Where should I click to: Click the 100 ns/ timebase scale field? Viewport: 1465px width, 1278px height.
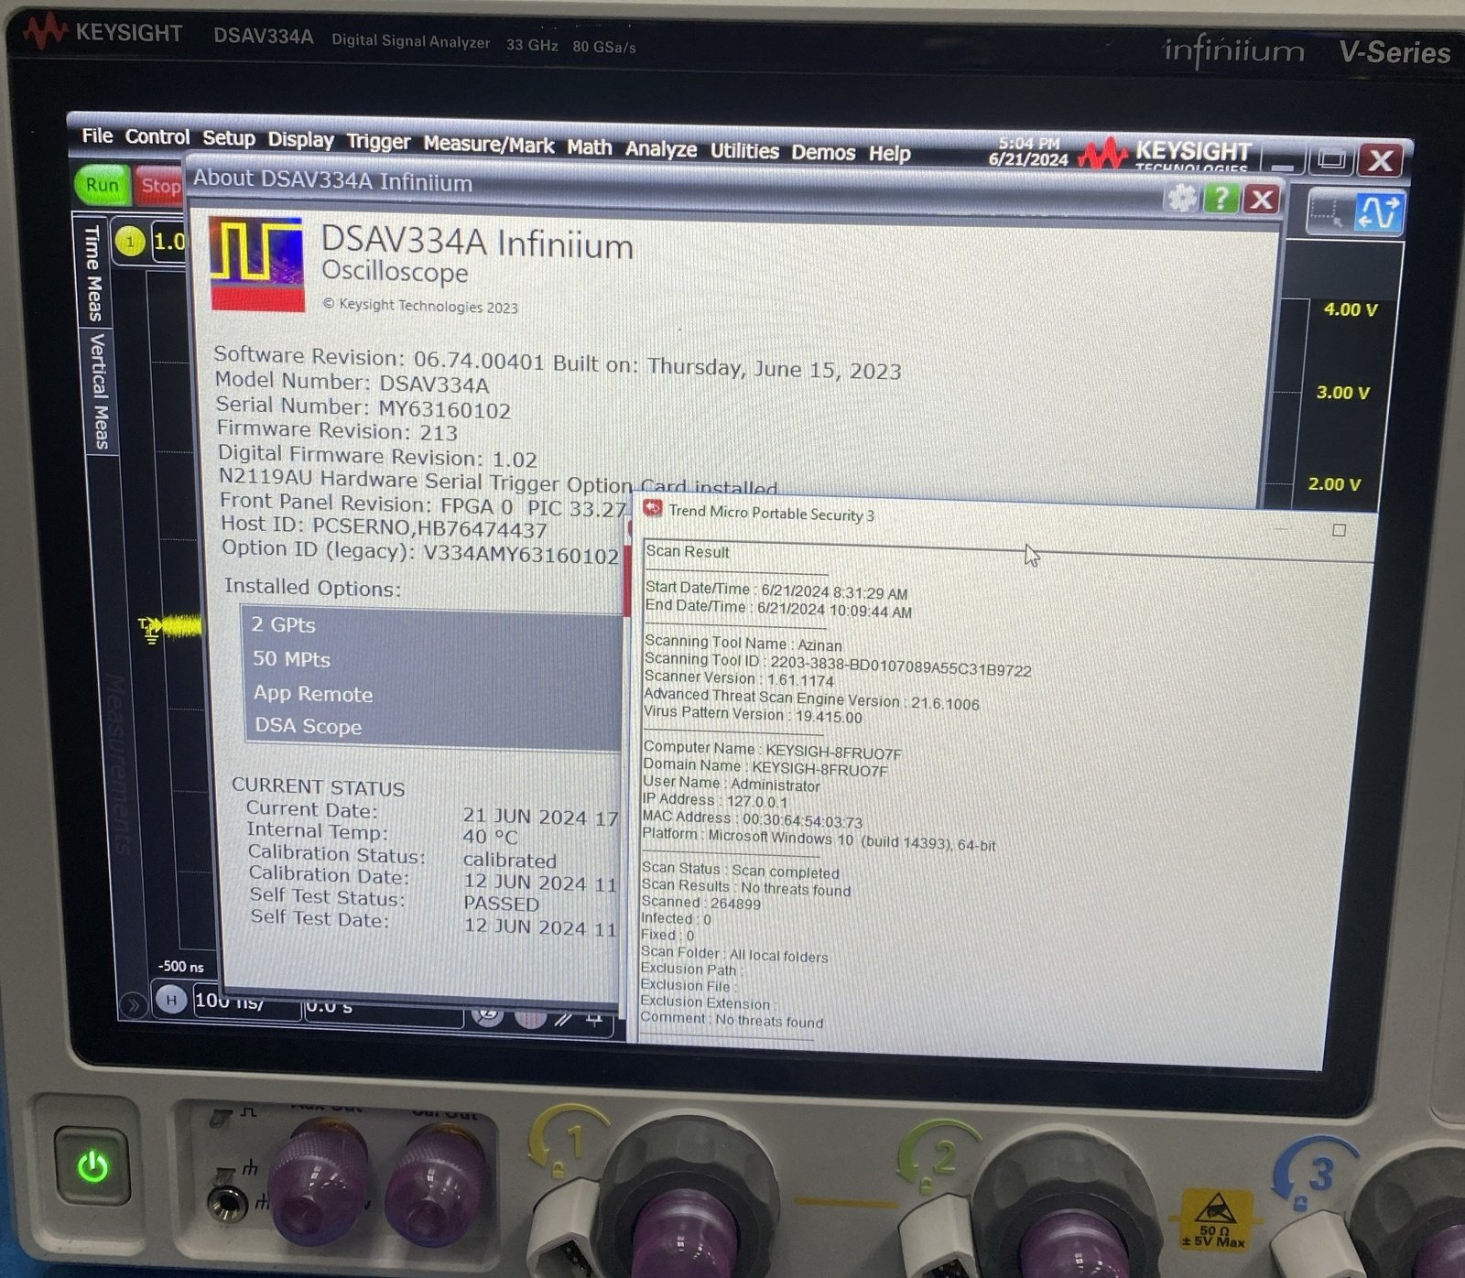[x=245, y=1002]
